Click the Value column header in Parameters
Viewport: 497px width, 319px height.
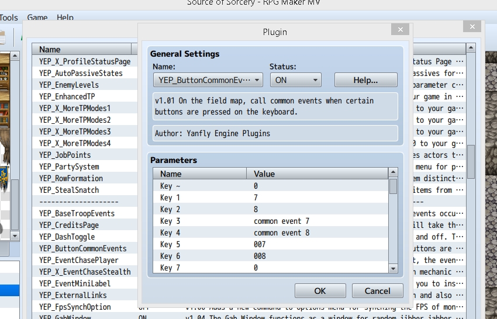(317, 174)
